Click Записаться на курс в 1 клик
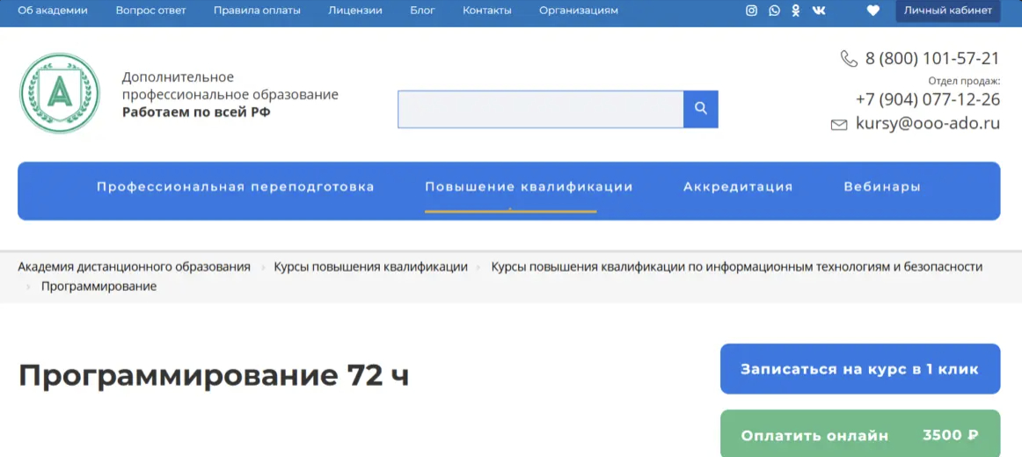Image resolution: width=1022 pixels, height=457 pixels. [x=859, y=369]
